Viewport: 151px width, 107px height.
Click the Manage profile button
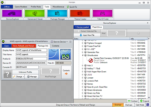point(32,77)
